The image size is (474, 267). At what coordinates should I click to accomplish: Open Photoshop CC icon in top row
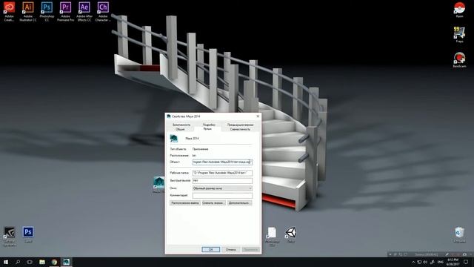coord(47,12)
